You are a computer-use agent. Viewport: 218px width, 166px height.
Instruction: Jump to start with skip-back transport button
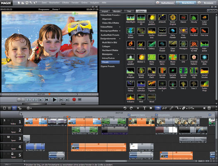(47, 100)
